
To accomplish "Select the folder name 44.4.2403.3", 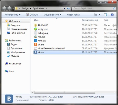I will pos(43,25).
